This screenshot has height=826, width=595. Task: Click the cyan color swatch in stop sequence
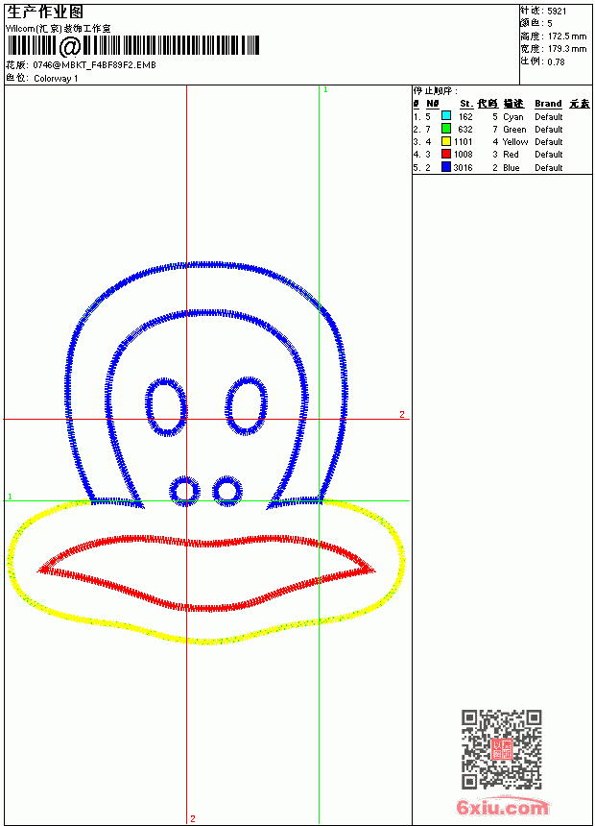446,116
